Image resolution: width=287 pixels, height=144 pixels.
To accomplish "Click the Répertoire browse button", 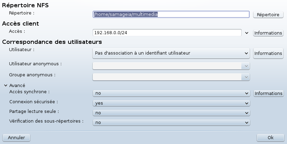I will (x=268, y=15).
